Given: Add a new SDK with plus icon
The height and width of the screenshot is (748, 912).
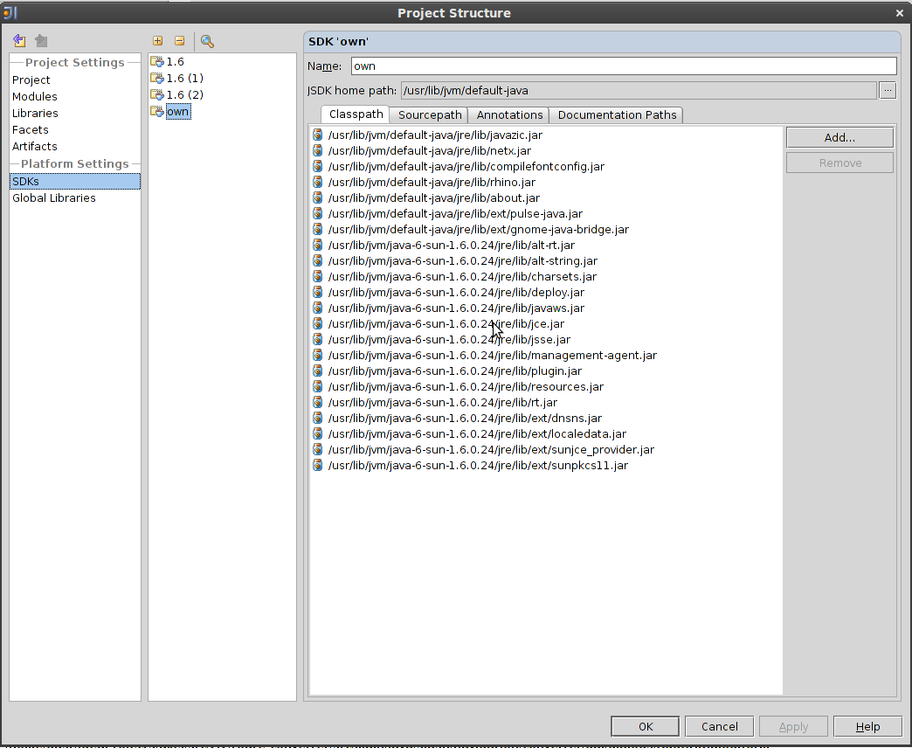Looking at the screenshot, I should coord(157,41).
